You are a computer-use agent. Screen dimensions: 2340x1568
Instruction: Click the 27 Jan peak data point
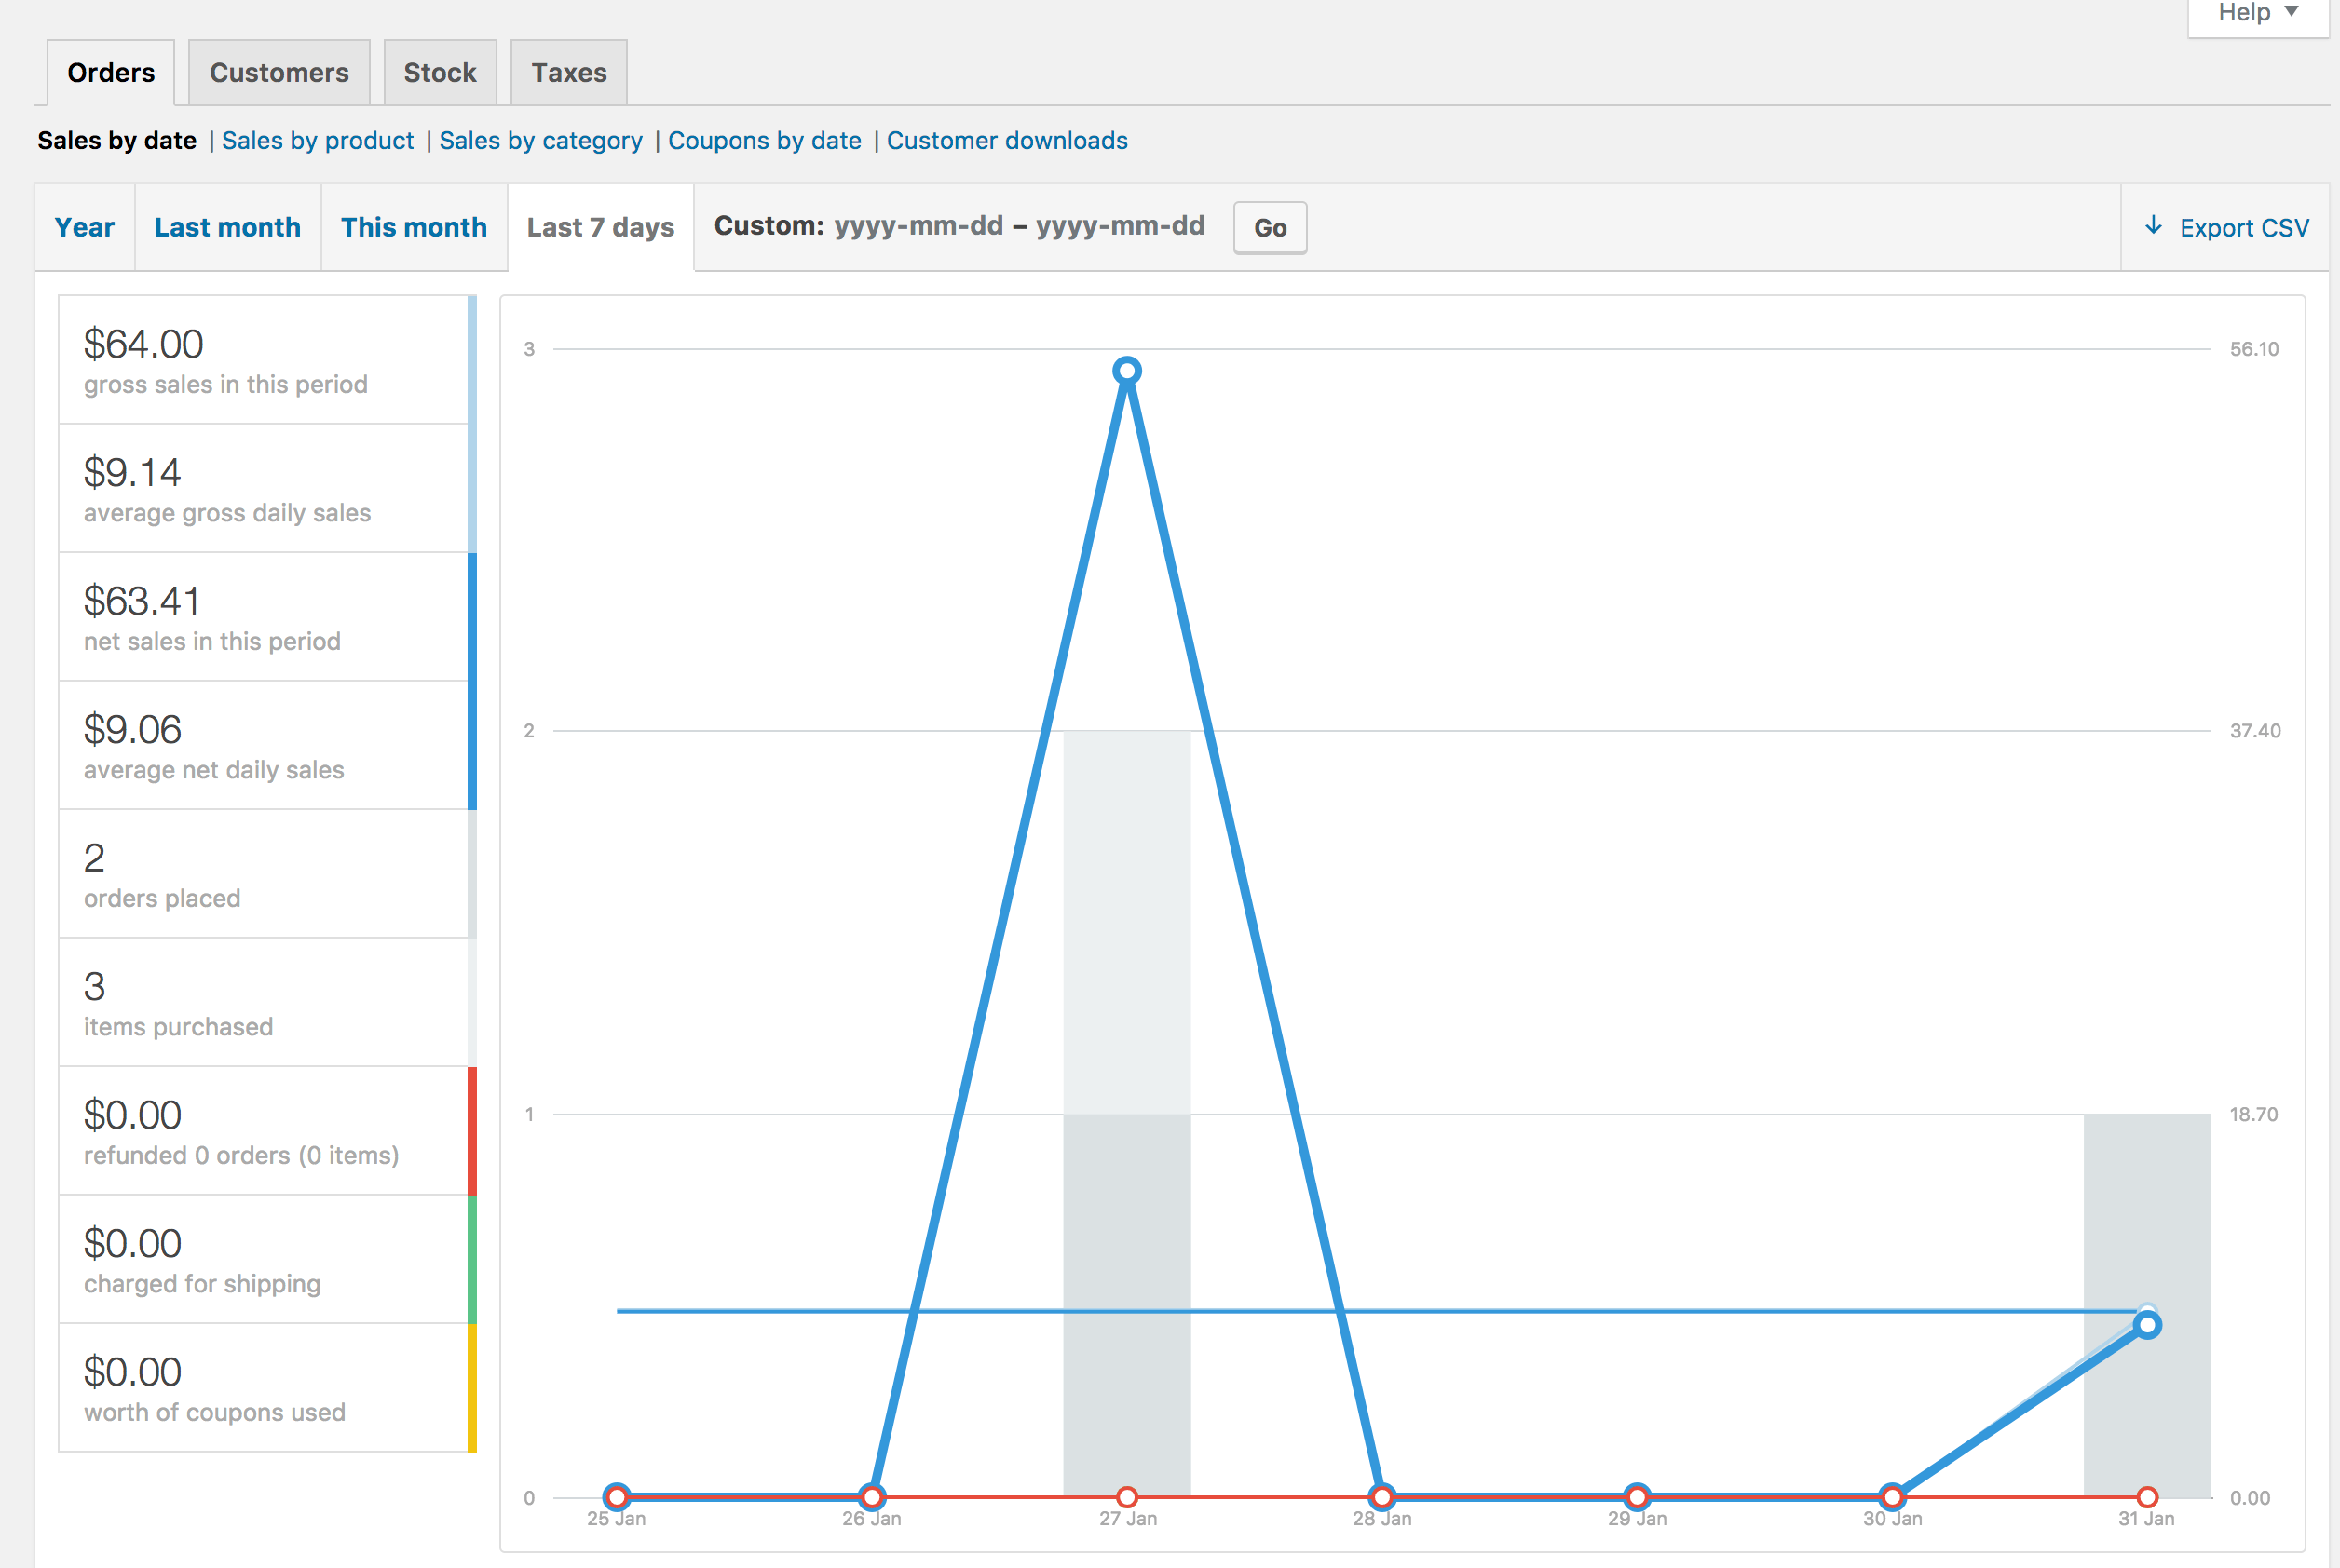1126,371
